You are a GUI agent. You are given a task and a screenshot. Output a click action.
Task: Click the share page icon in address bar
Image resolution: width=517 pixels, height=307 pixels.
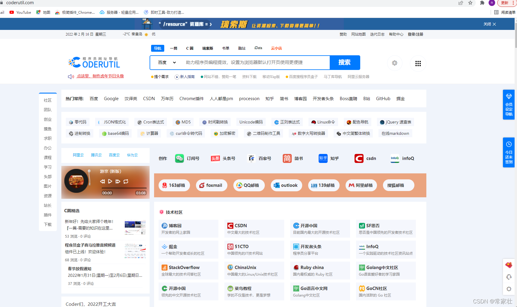[x=461, y=3]
